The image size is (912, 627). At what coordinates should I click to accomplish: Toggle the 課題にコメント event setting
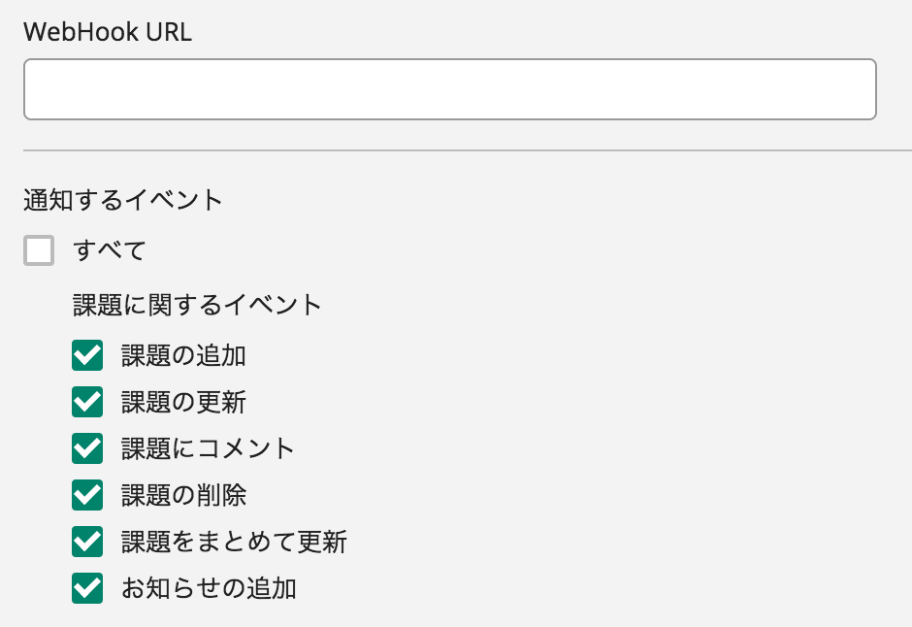87,448
